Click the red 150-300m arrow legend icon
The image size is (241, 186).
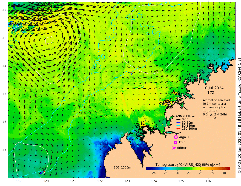click(x=178, y=129)
